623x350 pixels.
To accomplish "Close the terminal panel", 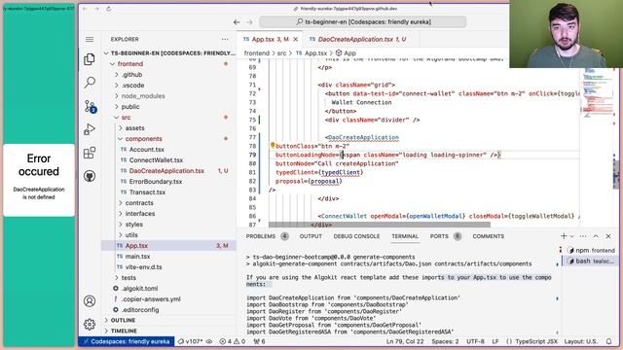I will 608,236.
